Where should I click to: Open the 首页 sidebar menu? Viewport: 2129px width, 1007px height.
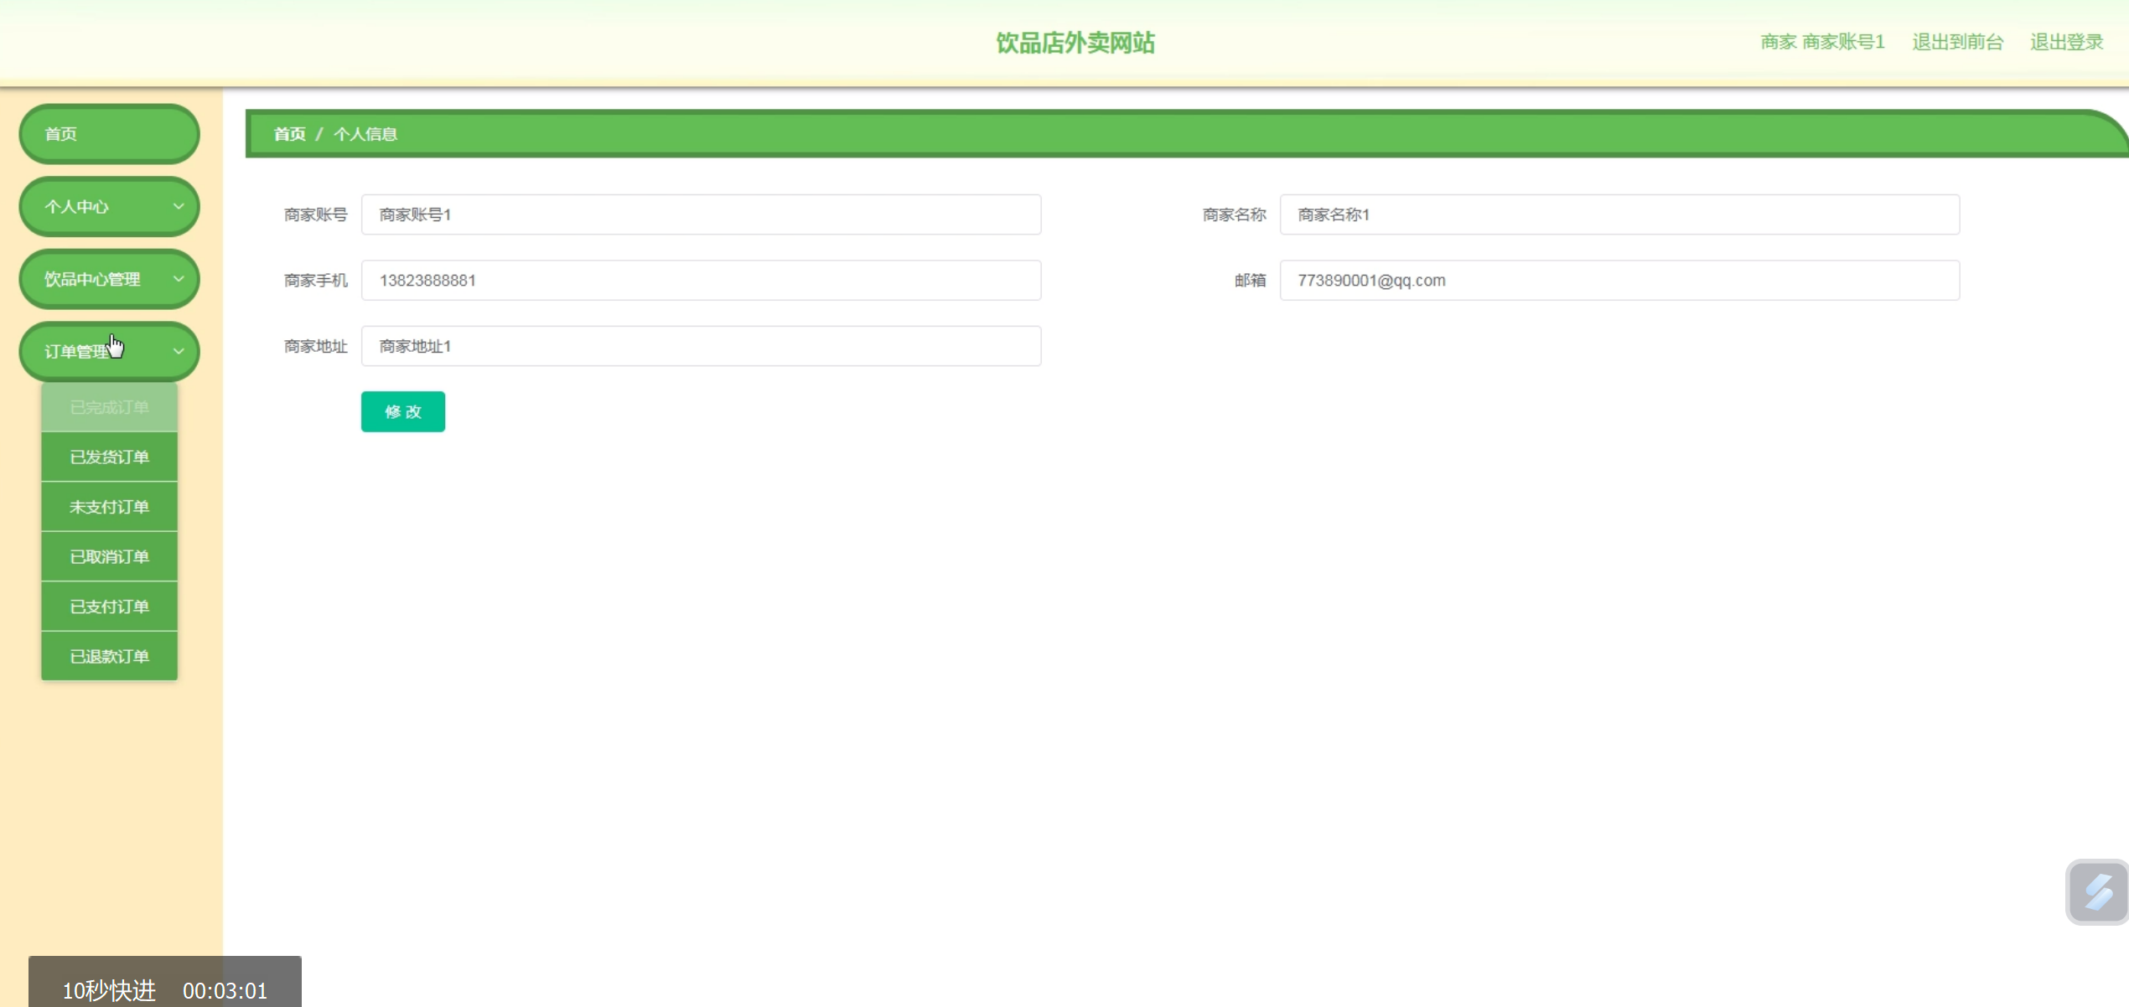(109, 134)
